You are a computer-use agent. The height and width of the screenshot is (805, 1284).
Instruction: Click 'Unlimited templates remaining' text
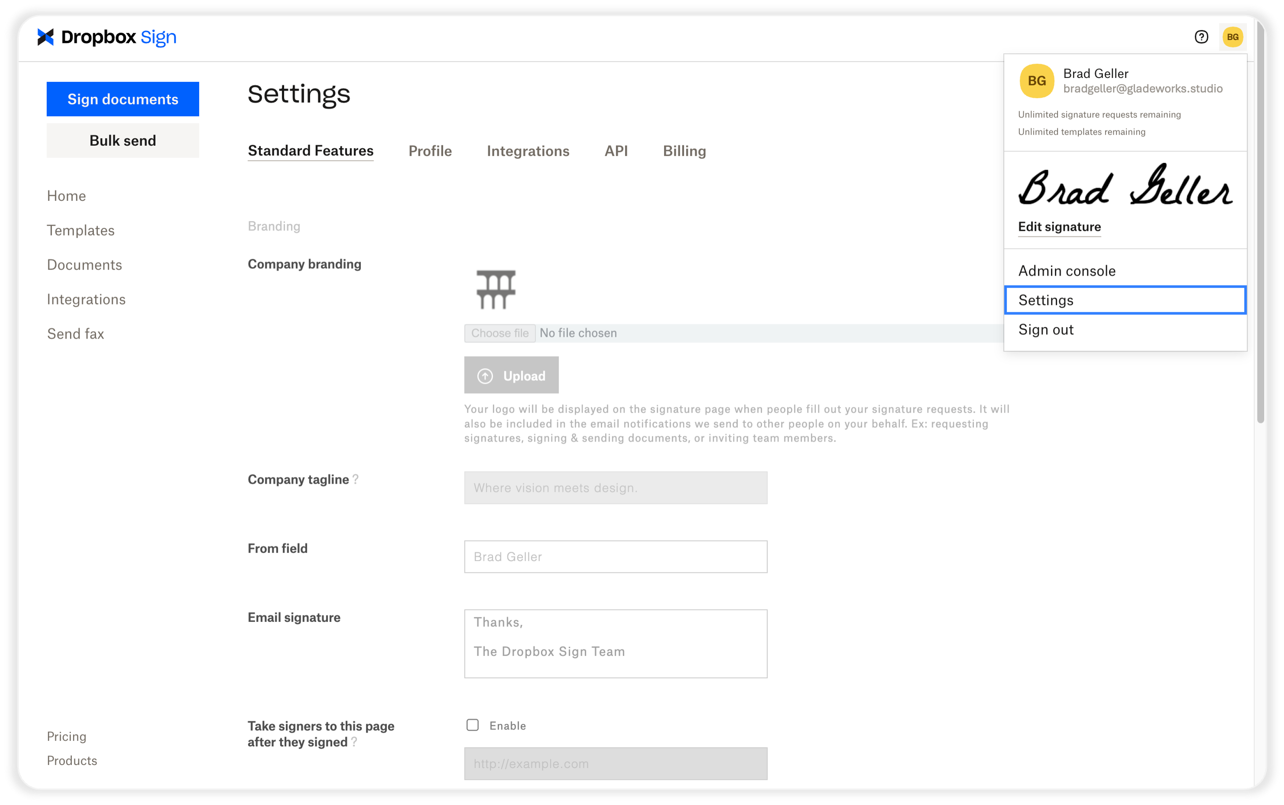pyautogui.click(x=1081, y=132)
